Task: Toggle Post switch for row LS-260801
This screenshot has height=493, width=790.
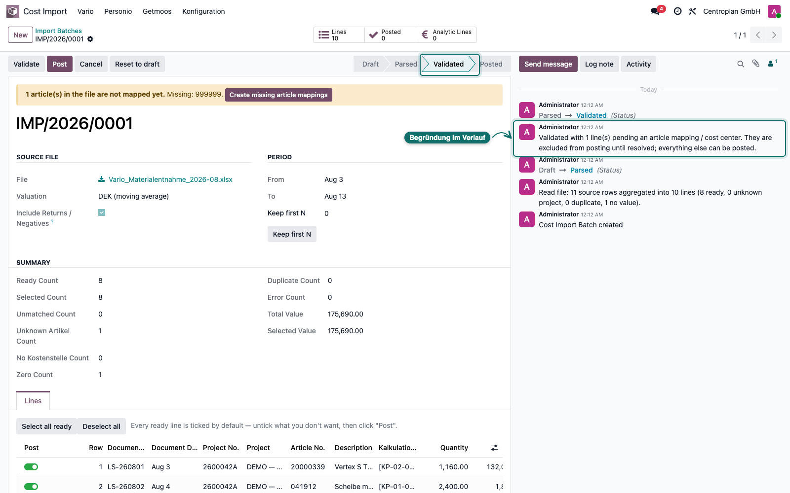Action: (x=31, y=467)
